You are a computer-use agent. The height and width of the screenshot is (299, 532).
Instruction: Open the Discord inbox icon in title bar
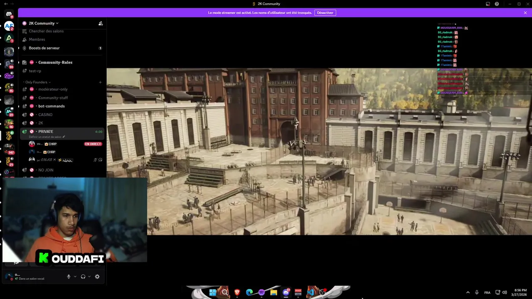[488, 4]
